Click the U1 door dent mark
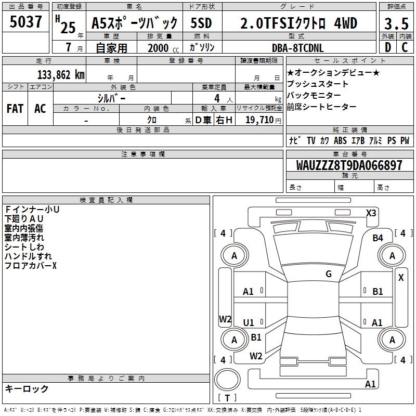Image resolution: width=416 pixels, height=416 pixels. pos(249,322)
